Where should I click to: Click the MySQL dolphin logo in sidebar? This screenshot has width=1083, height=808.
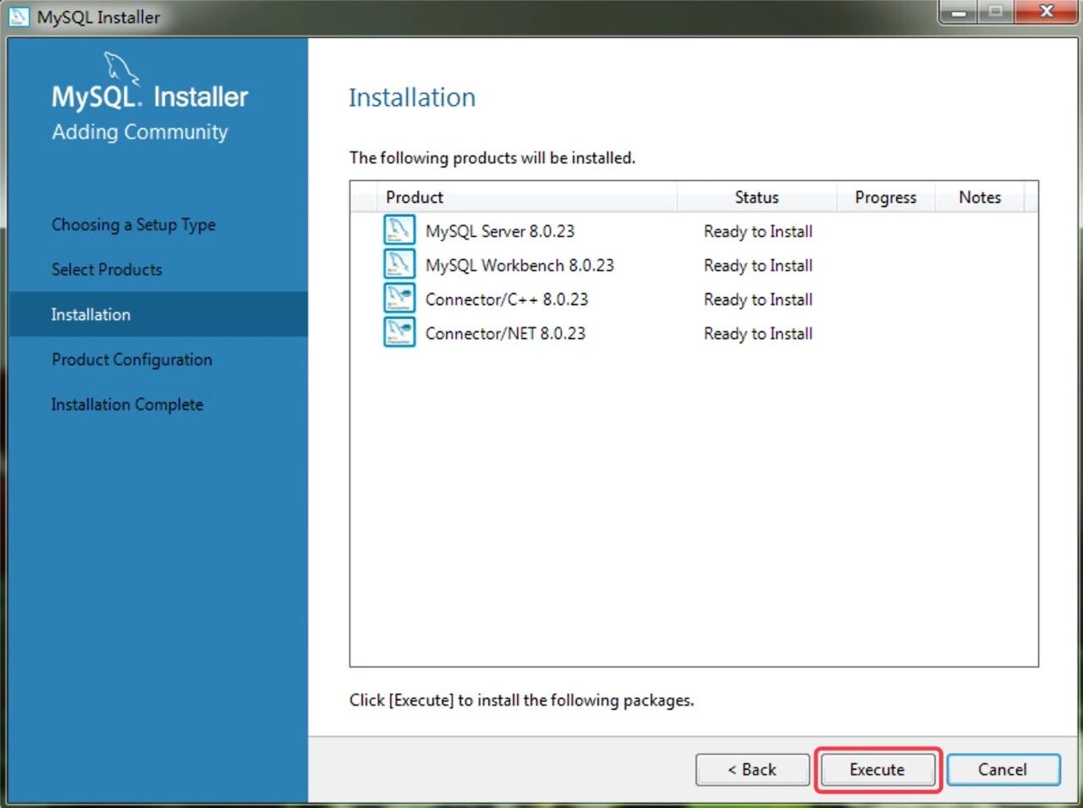tap(120, 69)
